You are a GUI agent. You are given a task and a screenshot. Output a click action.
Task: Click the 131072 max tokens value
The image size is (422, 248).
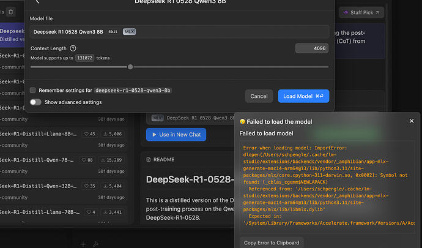[x=85, y=58]
